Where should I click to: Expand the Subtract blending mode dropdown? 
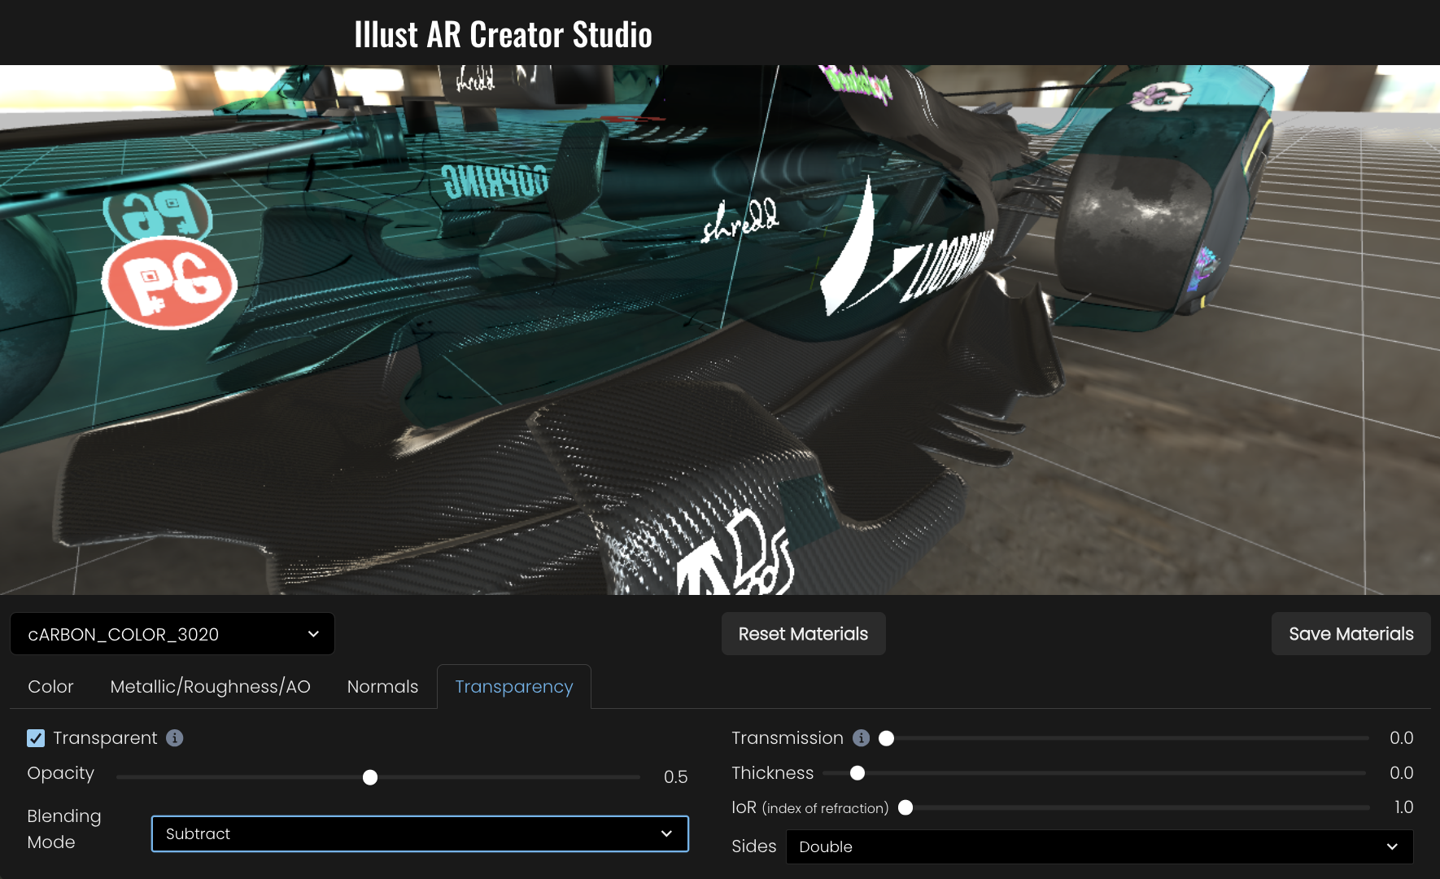(419, 833)
